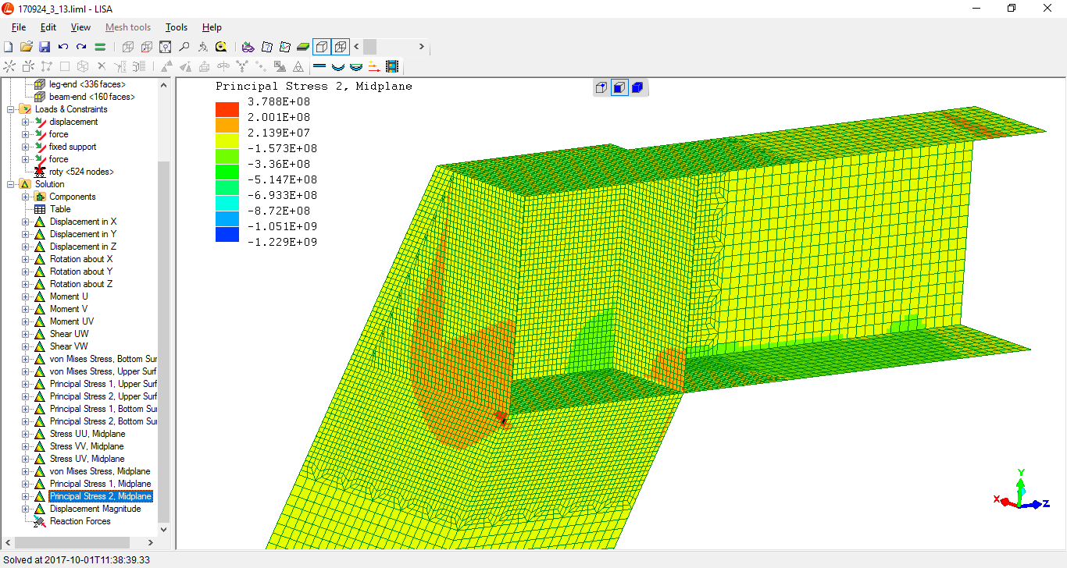The width and height of the screenshot is (1067, 568).
Task: Open the View menu
Action: (80, 27)
